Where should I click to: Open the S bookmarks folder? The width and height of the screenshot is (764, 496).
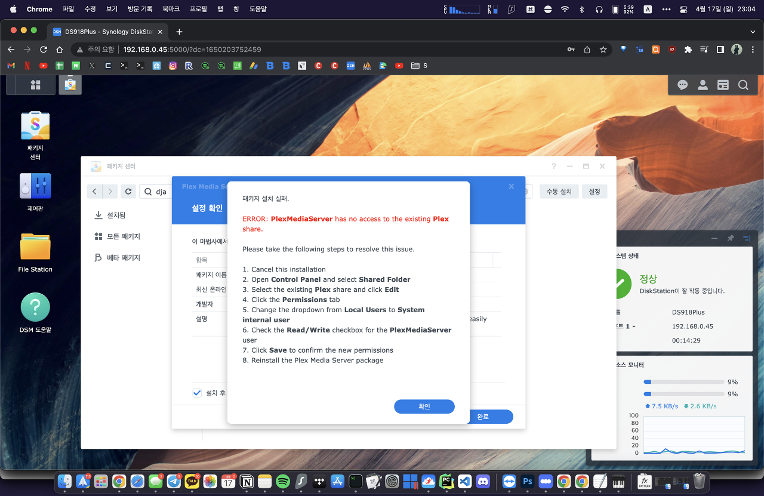(x=419, y=66)
